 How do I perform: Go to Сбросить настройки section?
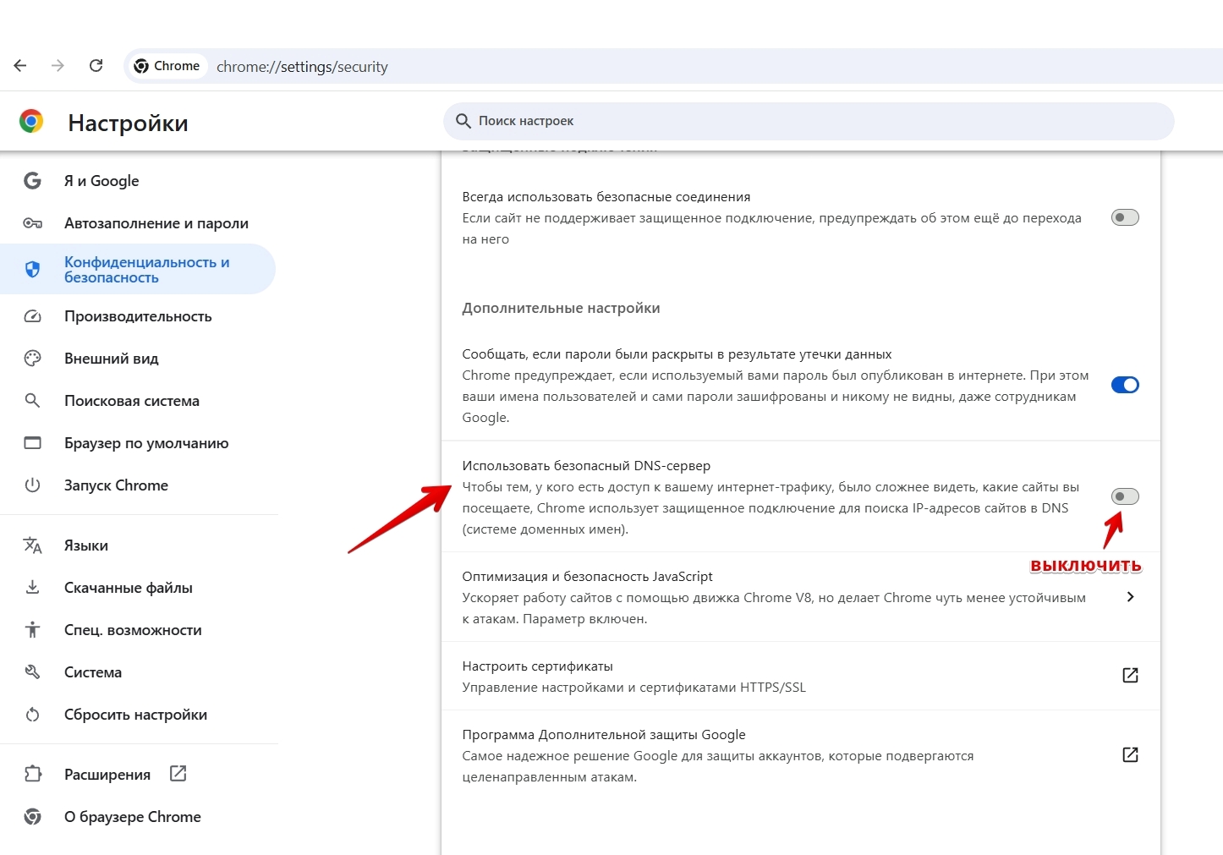(135, 715)
